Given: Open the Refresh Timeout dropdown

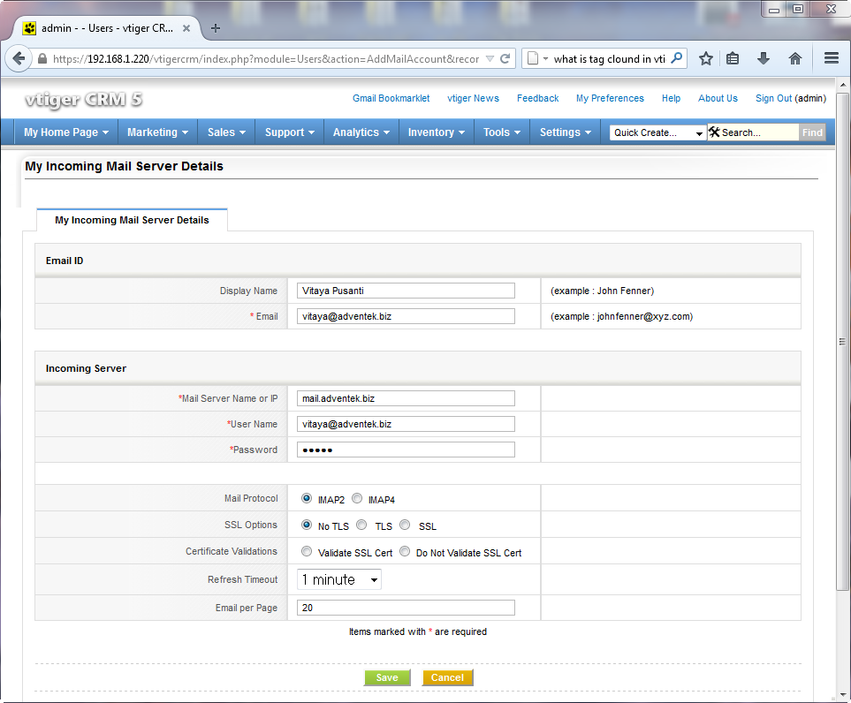Looking at the screenshot, I should [x=339, y=580].
